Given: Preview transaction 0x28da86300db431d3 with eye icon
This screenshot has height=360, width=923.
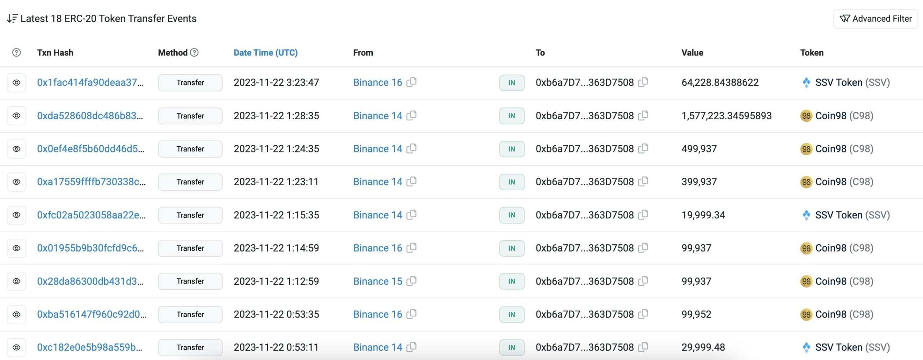Looking at the screenshot, I should (x=17, y=281).
